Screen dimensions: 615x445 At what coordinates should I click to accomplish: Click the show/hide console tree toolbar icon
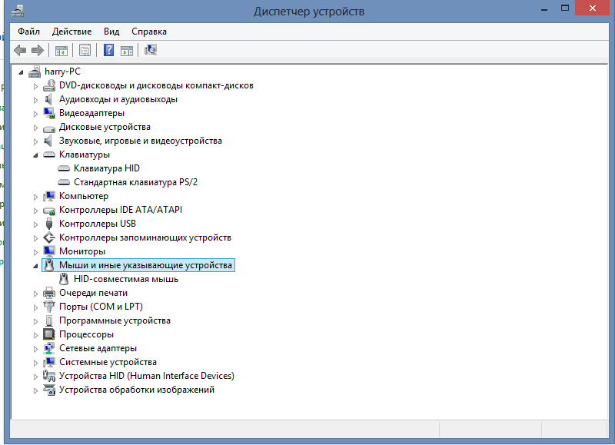pyautogui.click(x=61, y=51)
